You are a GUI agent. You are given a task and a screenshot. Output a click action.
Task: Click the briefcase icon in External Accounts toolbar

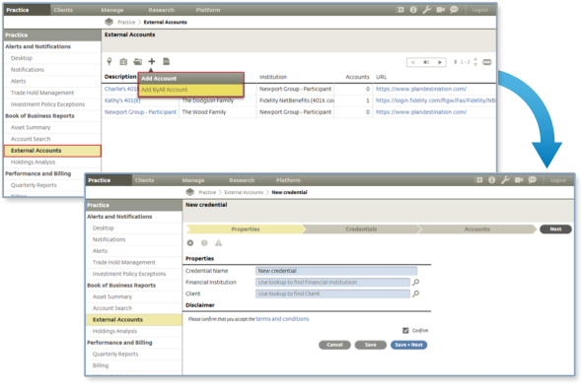pos(123,61)
